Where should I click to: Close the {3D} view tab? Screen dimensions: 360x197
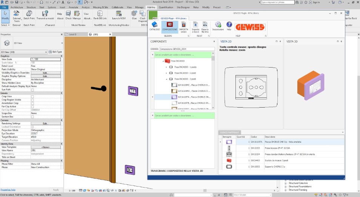point(110,34)
